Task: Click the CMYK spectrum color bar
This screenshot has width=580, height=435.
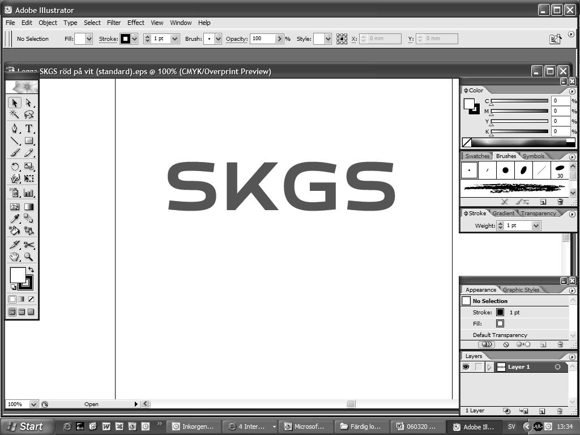Action: pos(519,142)
